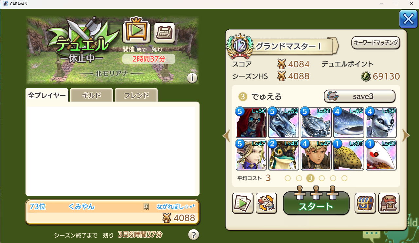Go to previous deck with left arrow

pos(226,136)
